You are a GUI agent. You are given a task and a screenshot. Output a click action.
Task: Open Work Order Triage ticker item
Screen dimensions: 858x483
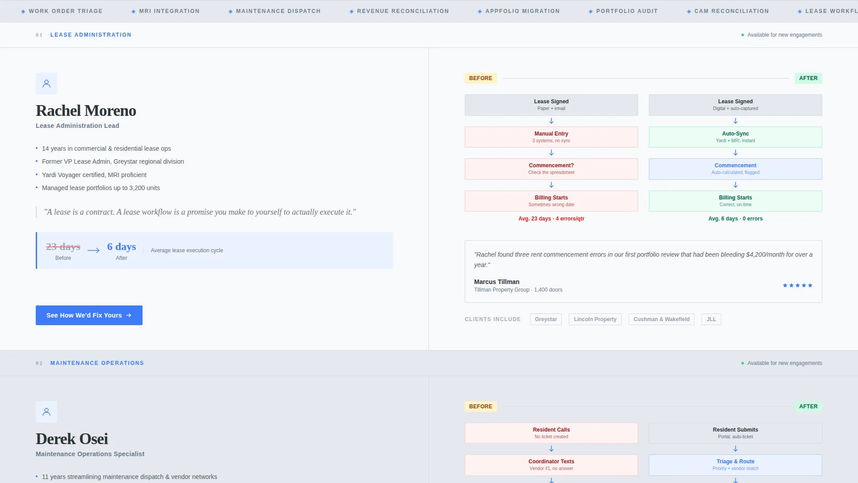(x=62, y=11)
